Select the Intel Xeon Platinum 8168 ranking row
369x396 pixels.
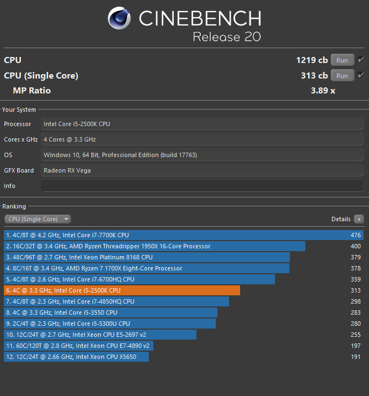click(x=184, y=257)
